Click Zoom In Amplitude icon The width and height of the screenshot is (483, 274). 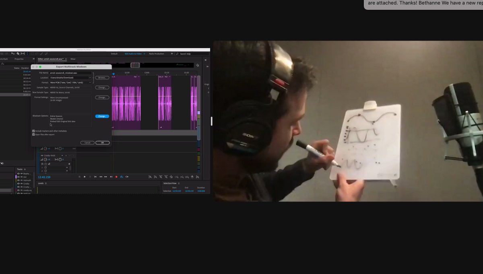[150, 177]
